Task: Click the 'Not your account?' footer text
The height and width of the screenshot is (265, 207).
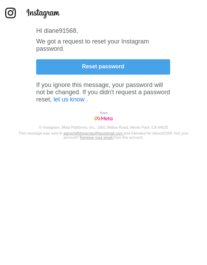Action: point(126,135)
